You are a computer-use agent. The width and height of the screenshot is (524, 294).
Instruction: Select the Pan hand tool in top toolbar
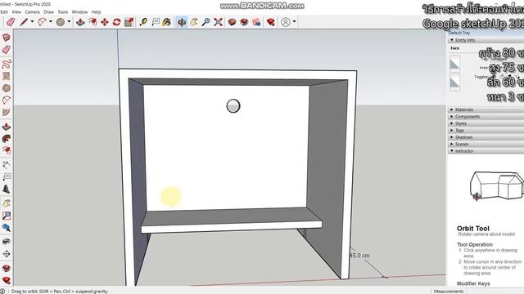(194, 22)
